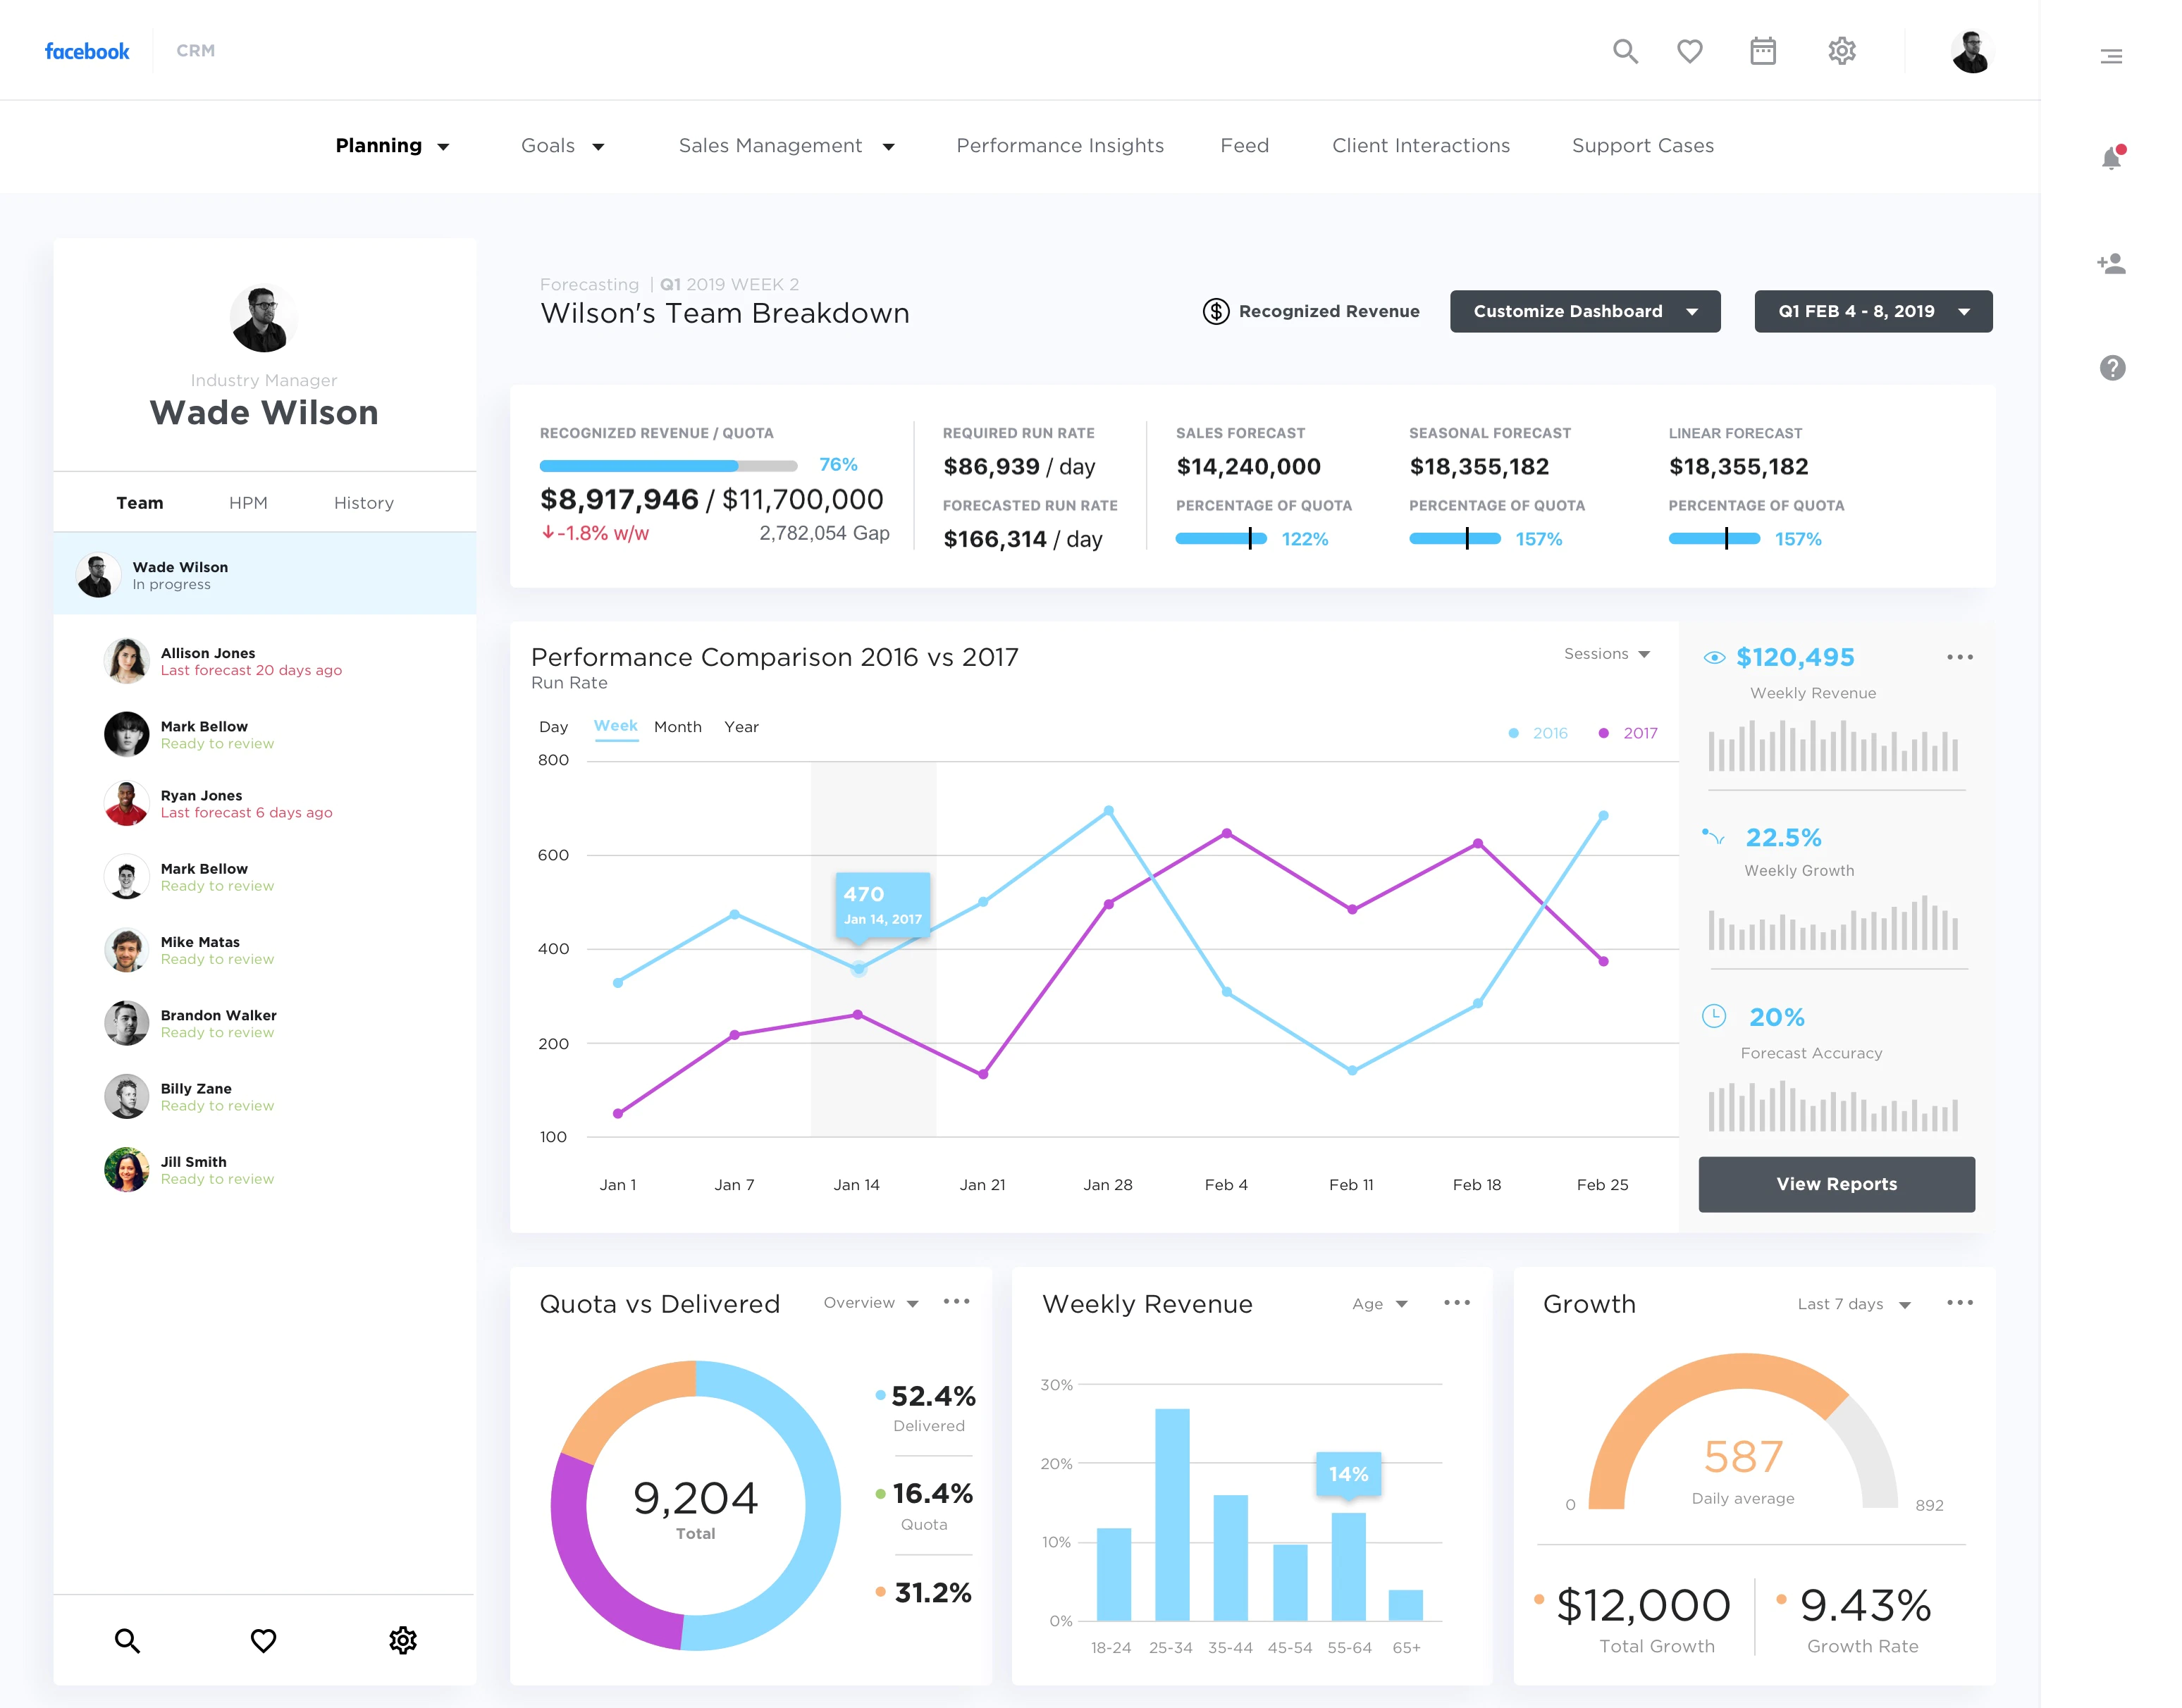
Task: Click the Recognized Revenue label
Action: coord(1329,311)
